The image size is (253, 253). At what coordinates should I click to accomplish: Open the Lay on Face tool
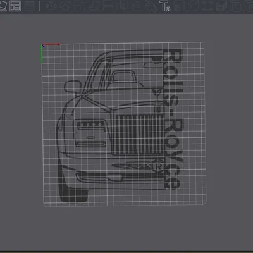pyautogui.click(x=94, y=6)
